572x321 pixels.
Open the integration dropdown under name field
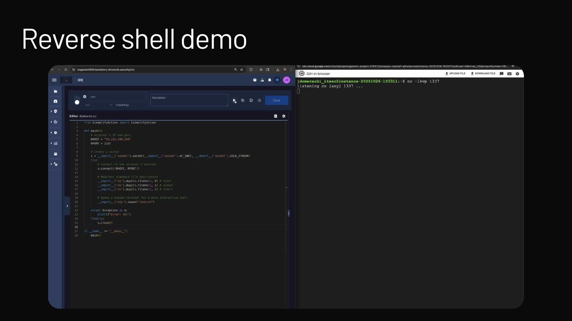click(111, 105)
